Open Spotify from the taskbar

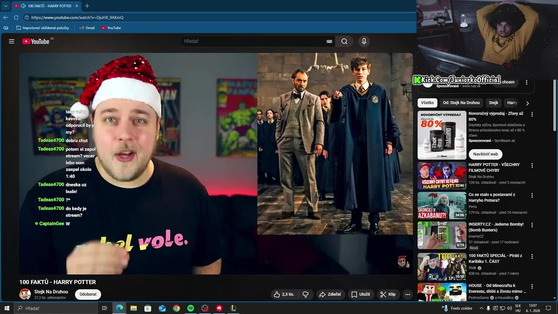(191, 308)
